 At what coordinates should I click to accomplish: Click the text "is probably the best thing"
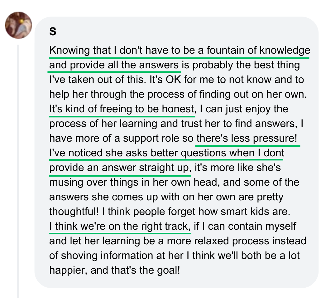(241, 65)
